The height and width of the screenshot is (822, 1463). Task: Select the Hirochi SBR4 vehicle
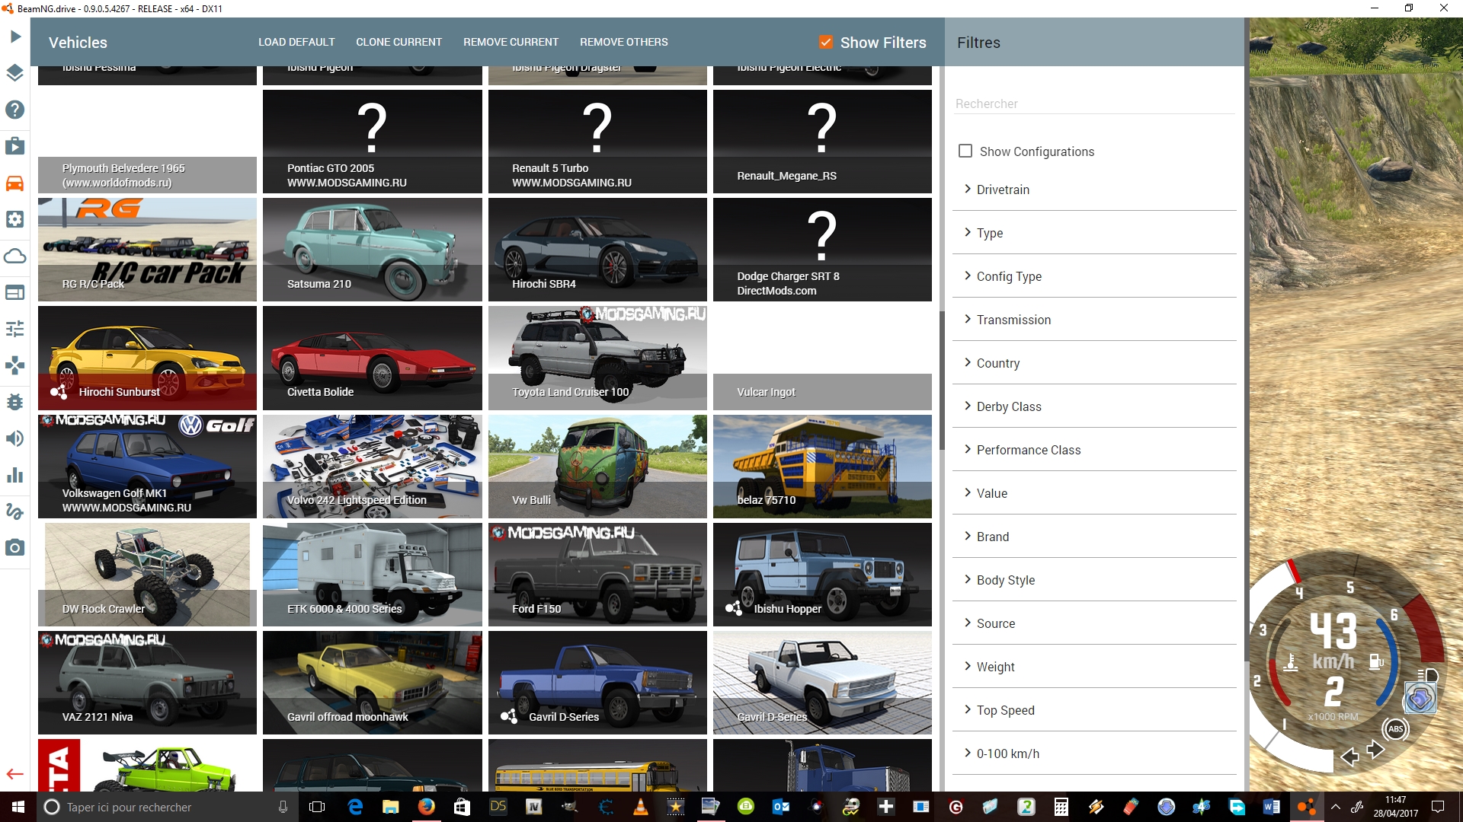(597, 250)
